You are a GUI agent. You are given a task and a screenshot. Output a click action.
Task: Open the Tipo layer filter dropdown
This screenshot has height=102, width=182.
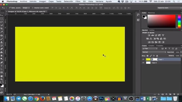(x=150, y=48)
